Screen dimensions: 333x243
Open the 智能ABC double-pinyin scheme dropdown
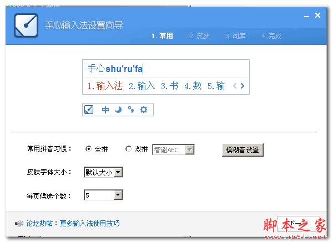point(173,150)
